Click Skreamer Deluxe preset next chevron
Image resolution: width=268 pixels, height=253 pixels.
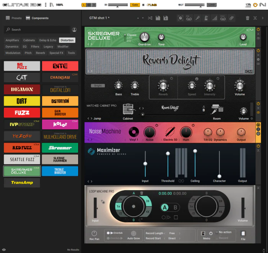[92, 44]
